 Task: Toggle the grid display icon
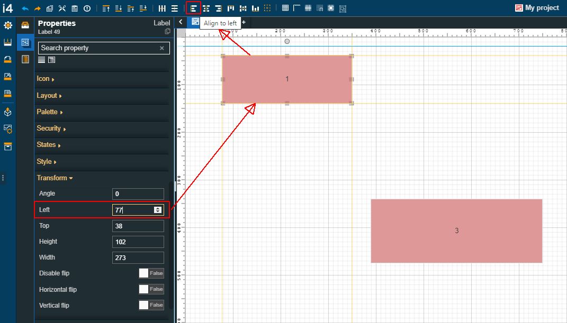click(285, 8)
